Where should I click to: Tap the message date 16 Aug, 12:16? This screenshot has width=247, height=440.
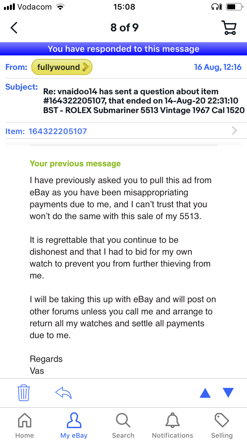point(218,67)
